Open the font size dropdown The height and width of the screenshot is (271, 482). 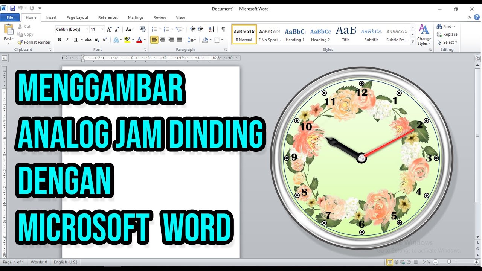click(102, 29)
